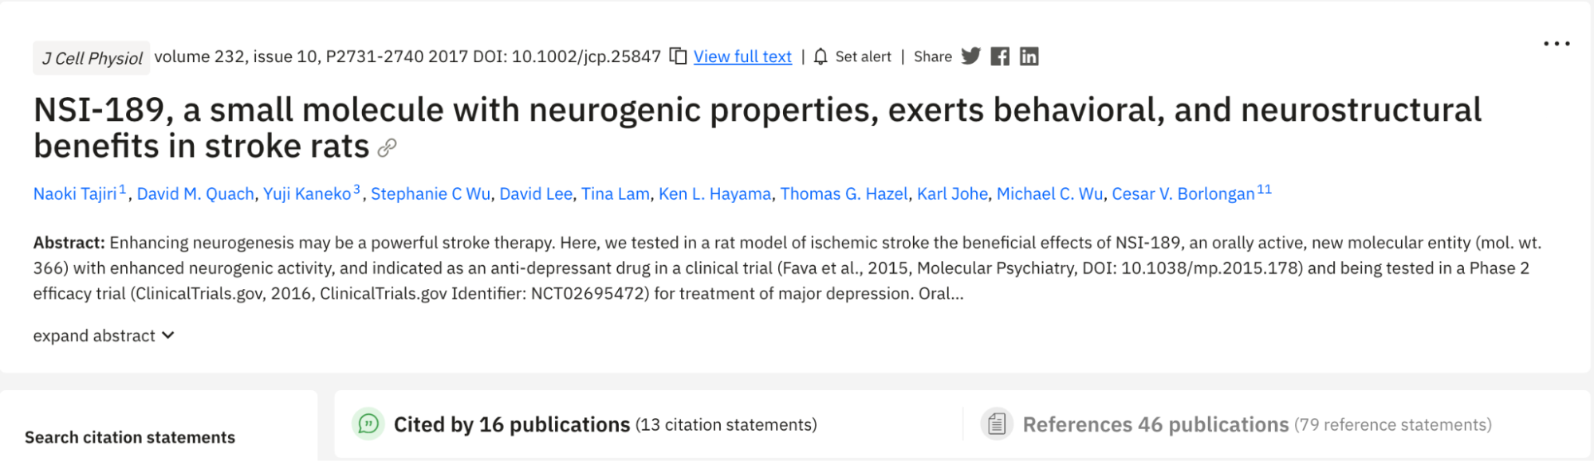Share the paper on Facebook
1594x461 pixels.
(x=1000, y=57)
